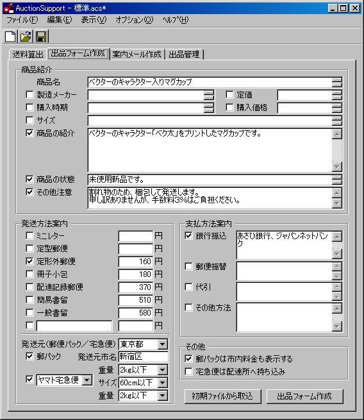Click down arrow of 商品の紹介 scrollbar
Screen dimensions: 364x420
tap(337, 167)
